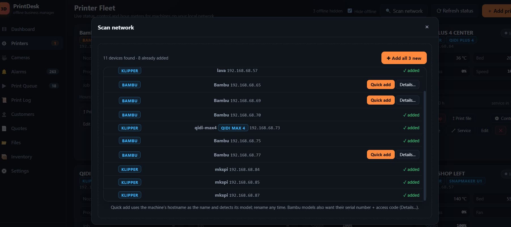Click the KLIPPER tag on mkspi 192.168.68.87
Image resolution: width=511 pixels, height=227 pixels.
point(130,195)
